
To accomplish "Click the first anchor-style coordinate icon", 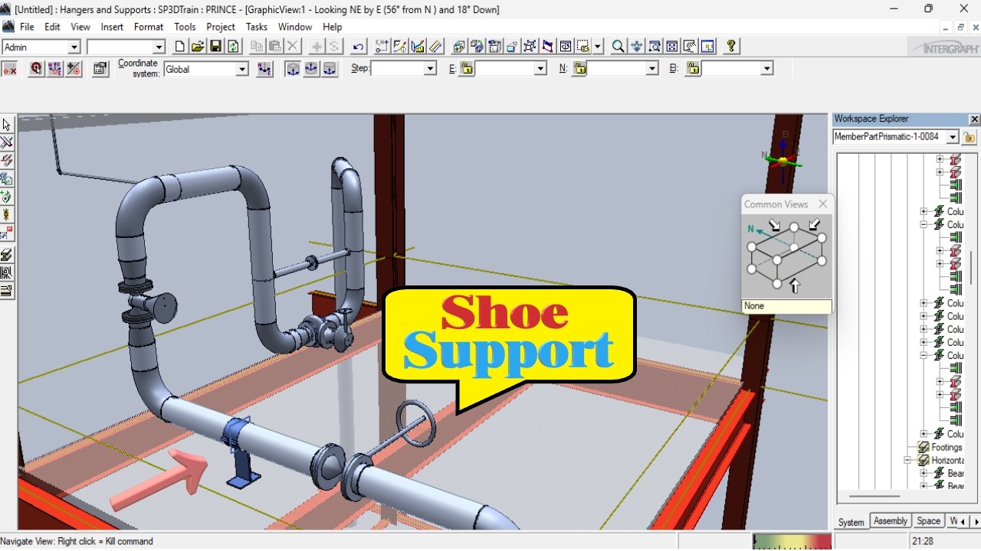I will coord(293,69).
